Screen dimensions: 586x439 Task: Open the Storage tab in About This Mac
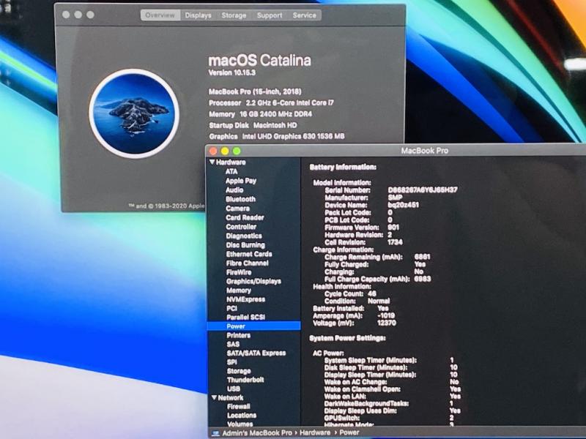coord(234,15)
